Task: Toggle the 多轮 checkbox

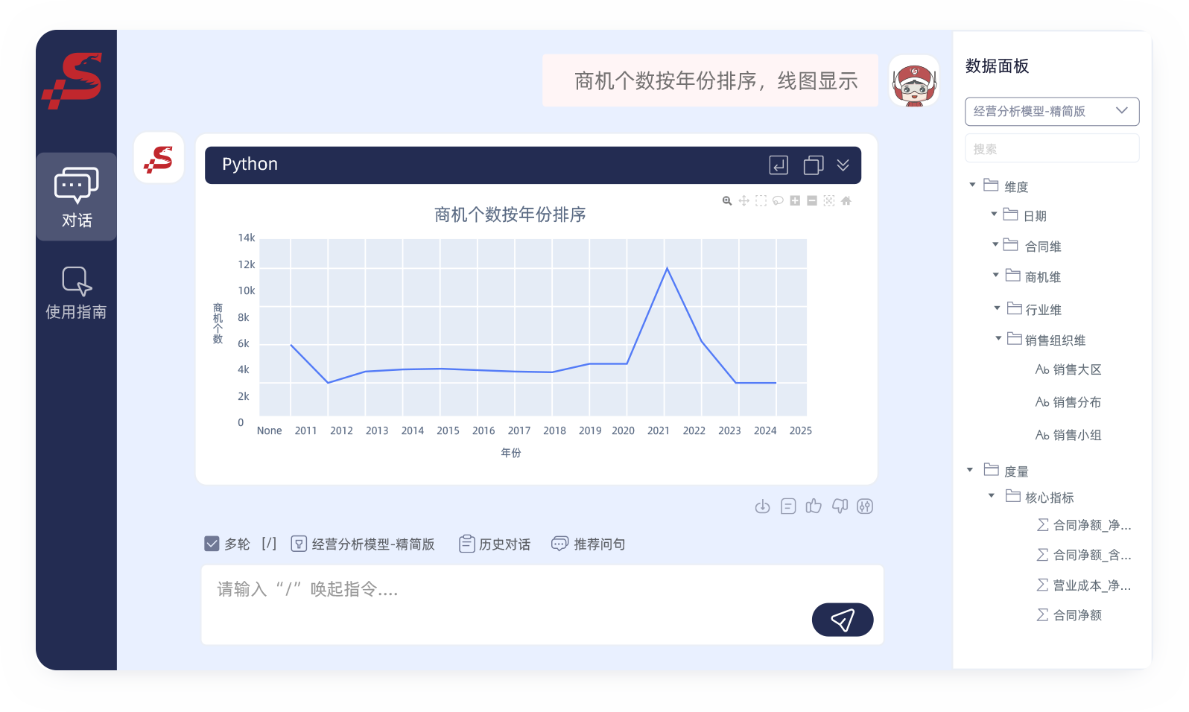Action: [212, 544]
